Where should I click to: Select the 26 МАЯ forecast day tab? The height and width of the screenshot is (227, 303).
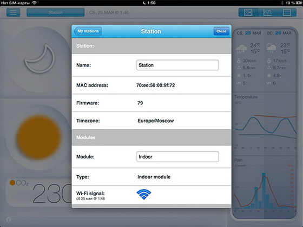(279, 33)
